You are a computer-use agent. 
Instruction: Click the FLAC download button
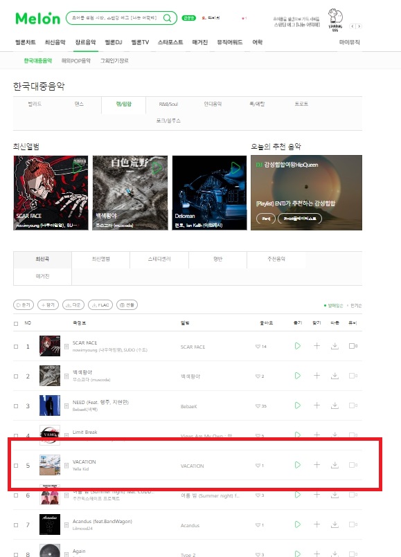click(x=100, y=304)
